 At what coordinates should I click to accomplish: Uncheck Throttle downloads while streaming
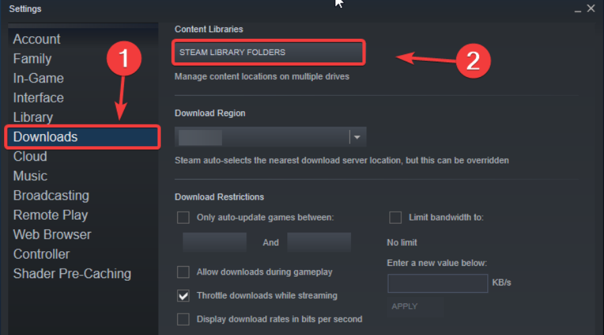point(183,295)
